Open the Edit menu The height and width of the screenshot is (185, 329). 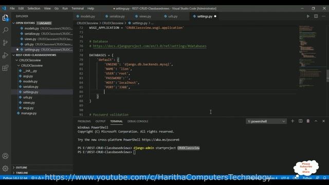pyautogui.click(x=21, y=8)
